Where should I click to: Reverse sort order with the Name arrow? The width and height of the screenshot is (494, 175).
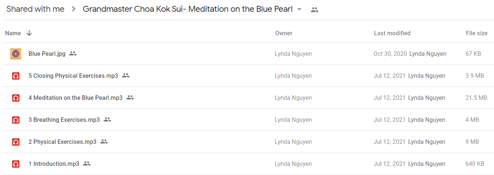(x=29, y=33)
